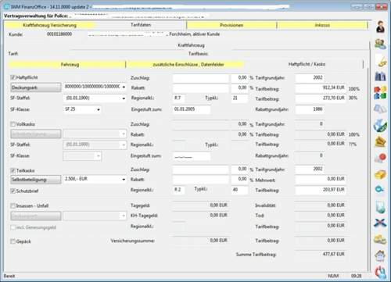Image resolution: width=391 pixels, height=282 pixels.
Task: Toggle the incl. Genesungsgeld checkbox
Action: click(13, 227)
